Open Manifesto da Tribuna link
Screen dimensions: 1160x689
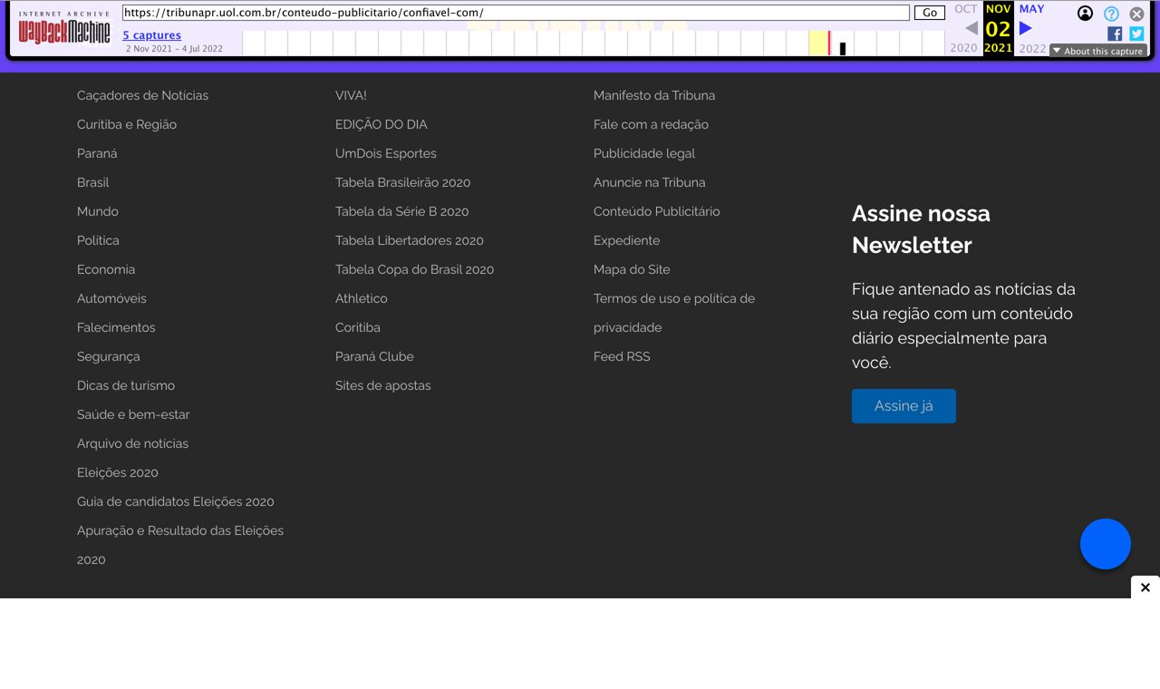click(x=654, y=95)
